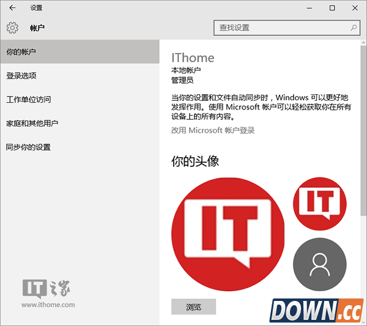Open 同步你的设置 page
The width and height of the screenshot is (367, 326).
click(x=80, y=147)
